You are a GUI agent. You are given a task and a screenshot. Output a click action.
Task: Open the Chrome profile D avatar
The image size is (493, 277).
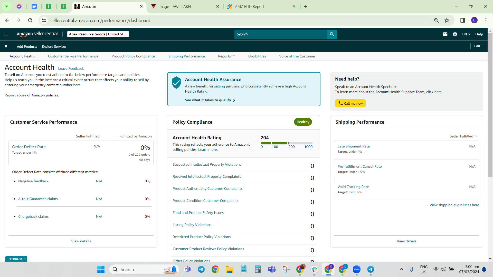[x=474, y=20]
